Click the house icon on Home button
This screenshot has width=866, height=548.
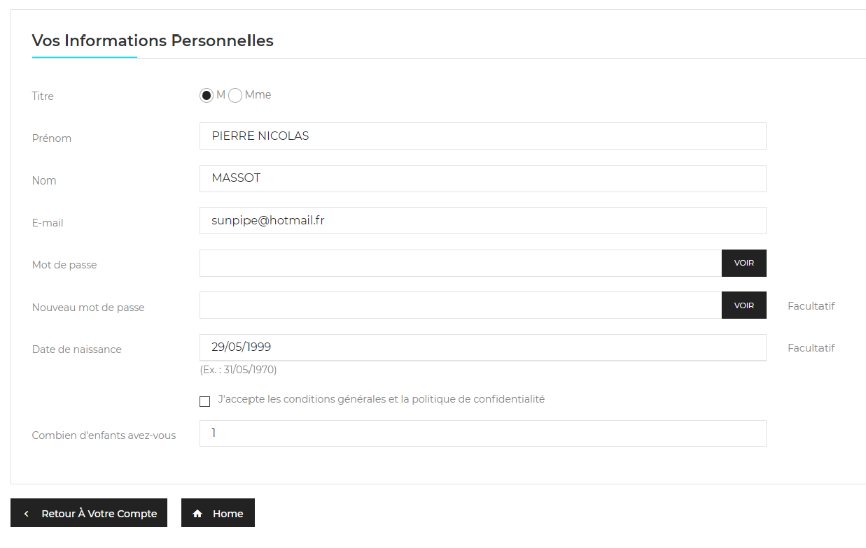pos(197,514)
